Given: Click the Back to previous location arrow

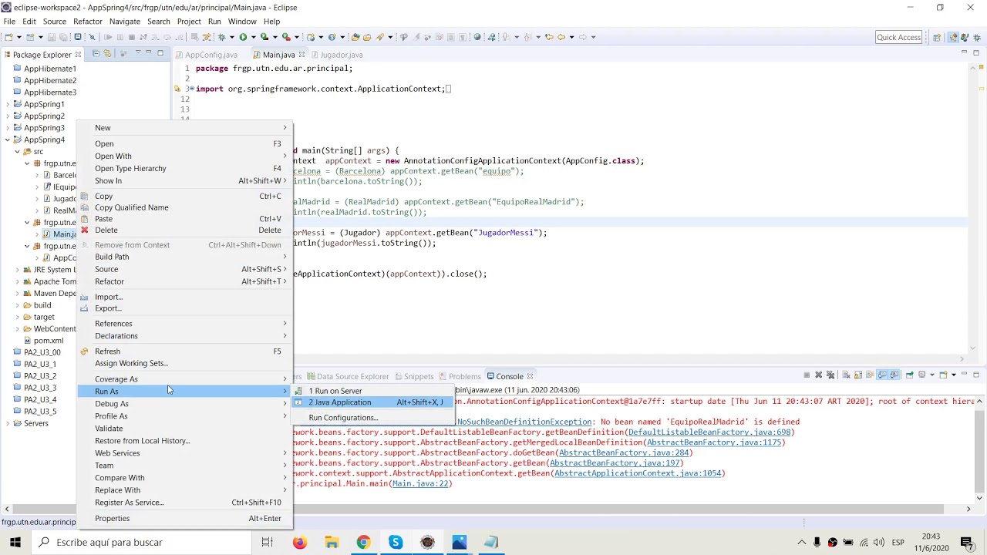Looking at the screenshot, I should click(x=561, y=37).
